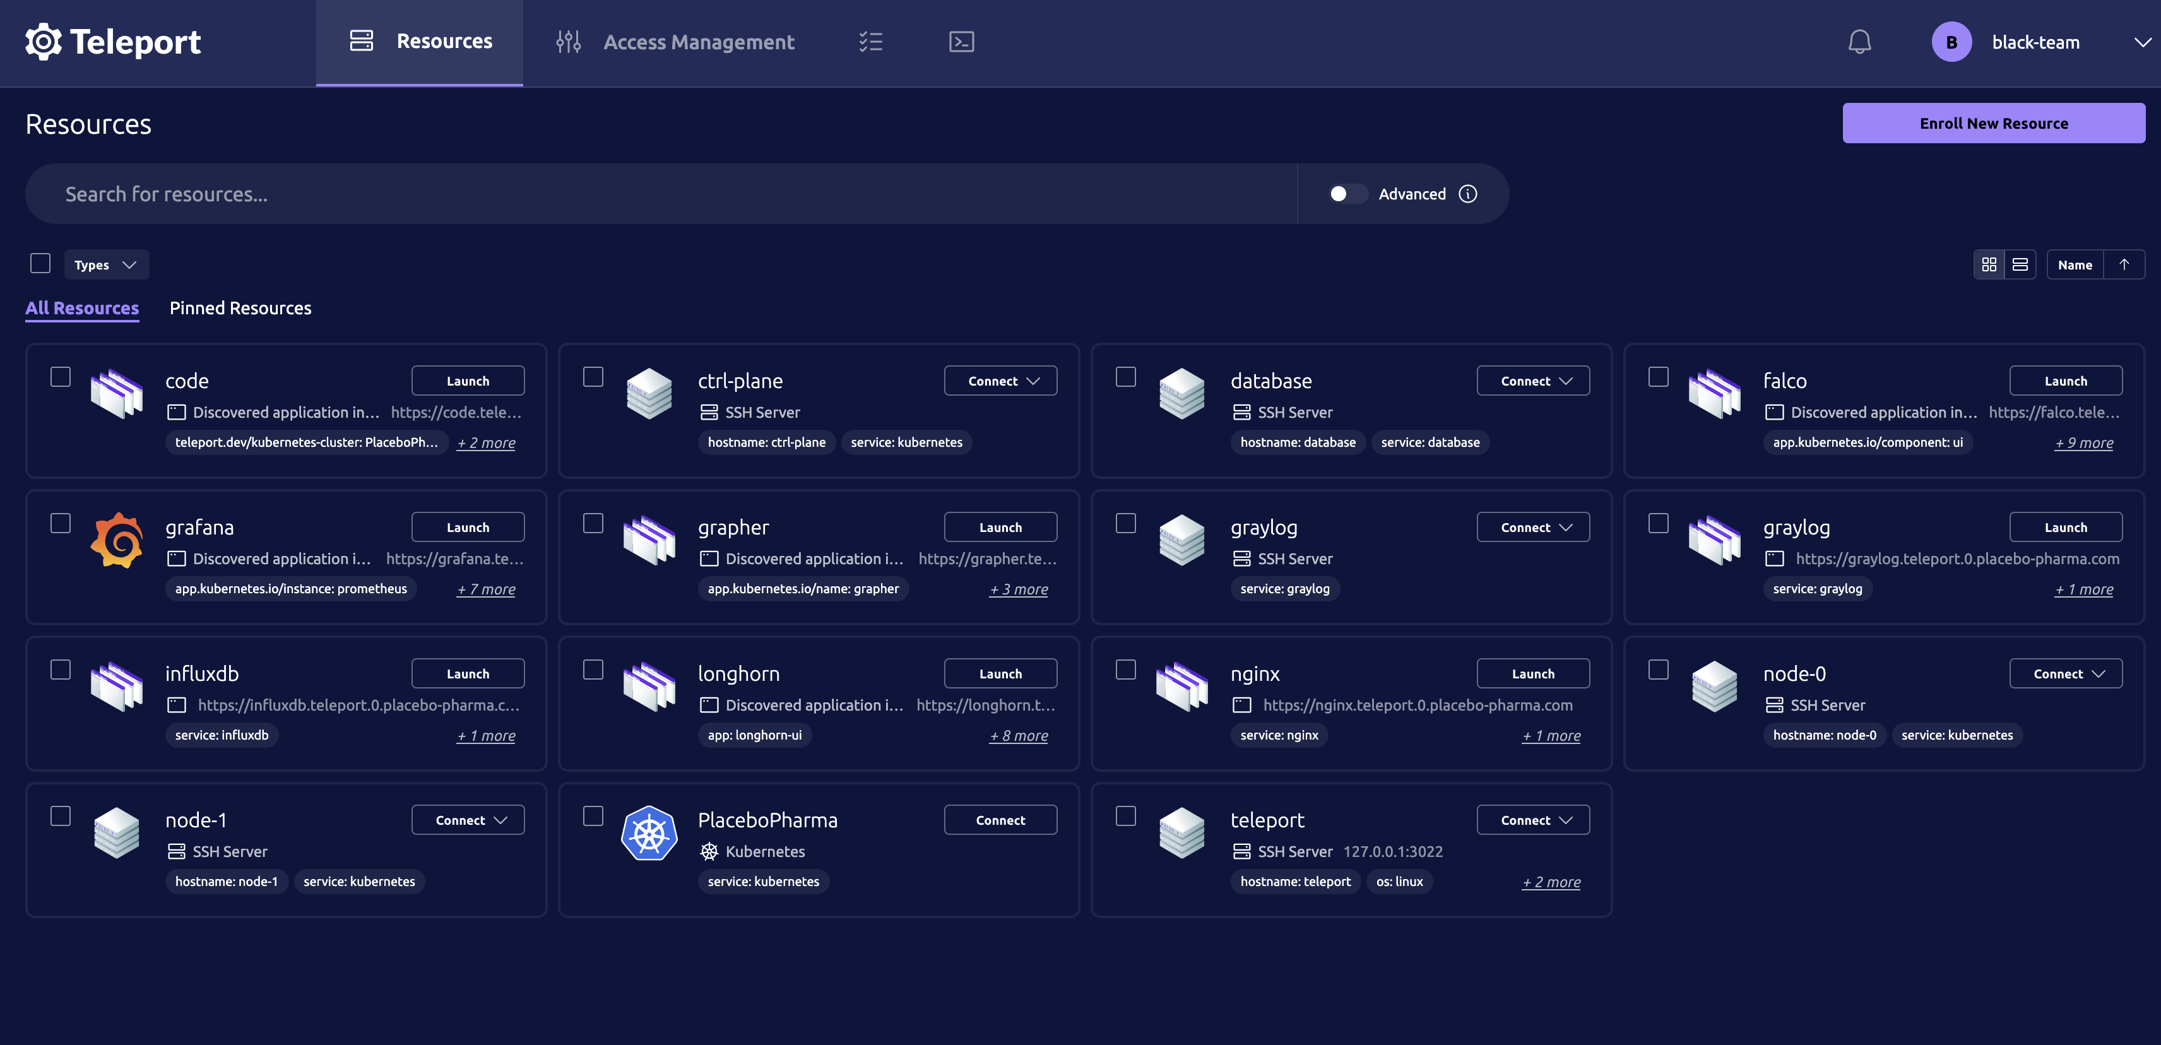This screenshot has height=1045, width=2161.
Task: Click the black-team user avatar
Action: (x=1951, y=42)
